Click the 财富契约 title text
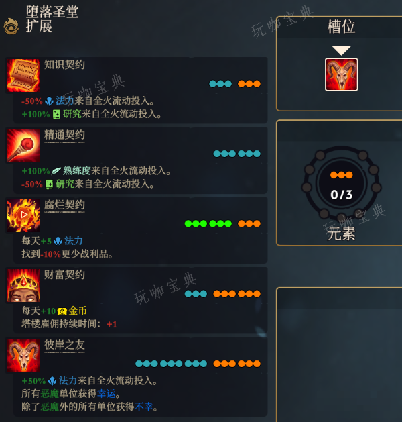402x422 pixels. (64, 274)
